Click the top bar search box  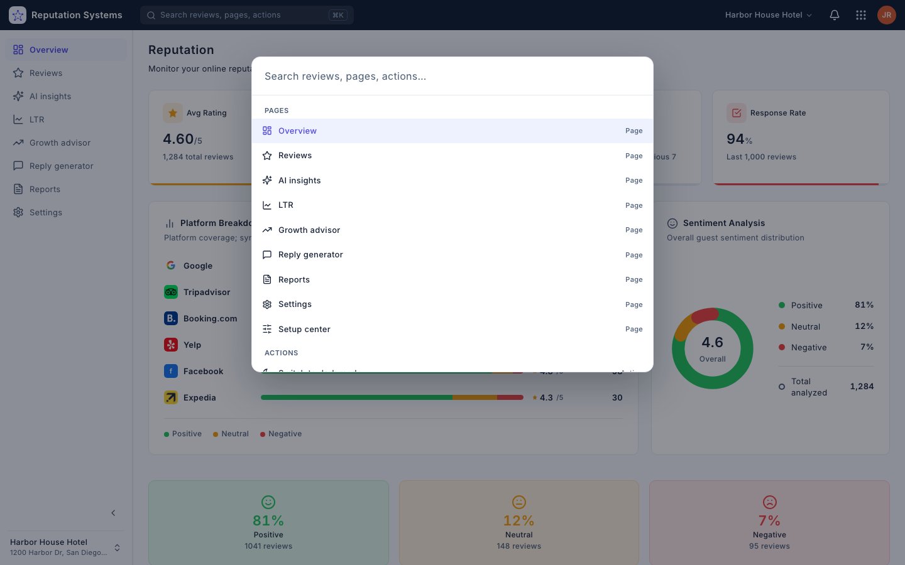(247, 15)
